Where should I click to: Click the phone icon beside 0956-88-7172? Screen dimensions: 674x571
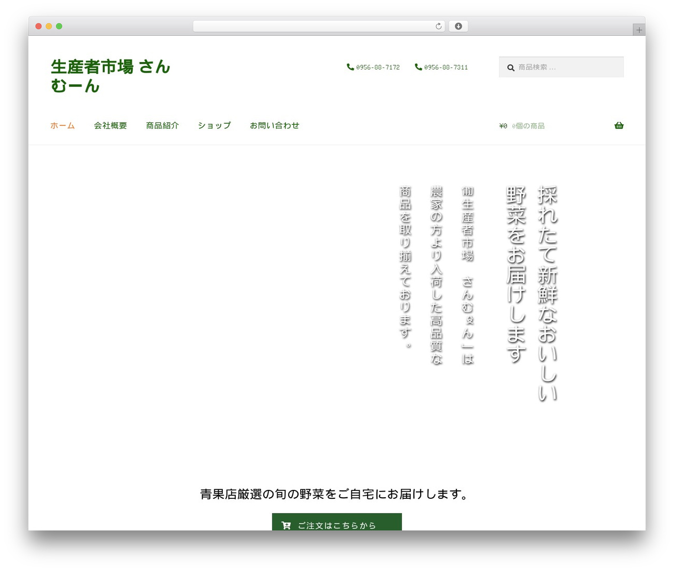[x=350, y=67]
